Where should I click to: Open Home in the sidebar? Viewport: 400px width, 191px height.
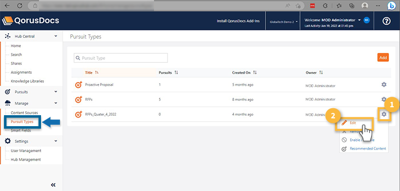(16, 46)
